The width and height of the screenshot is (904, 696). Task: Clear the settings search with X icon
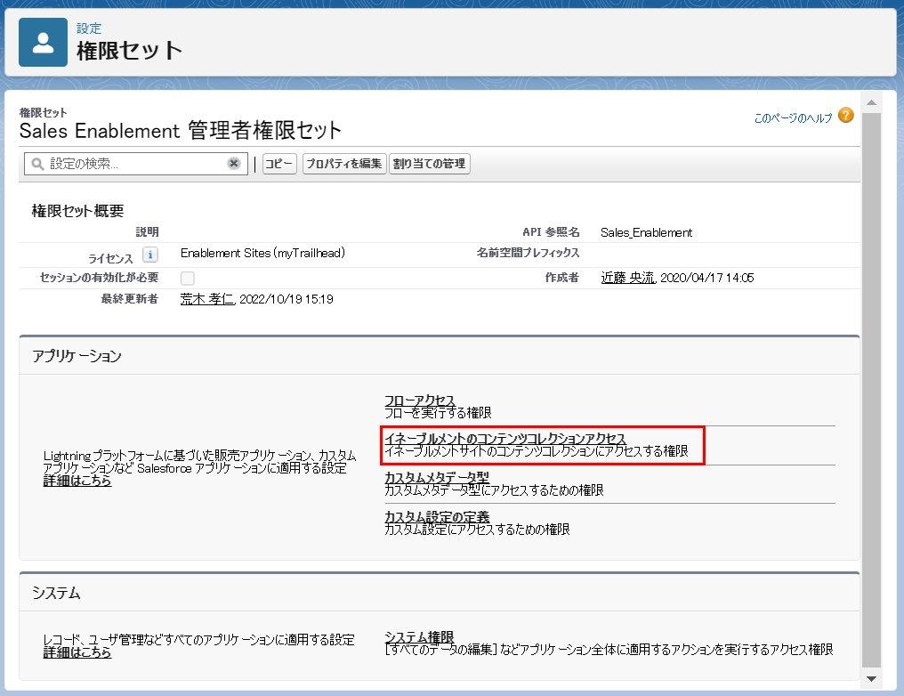point(233,164)
